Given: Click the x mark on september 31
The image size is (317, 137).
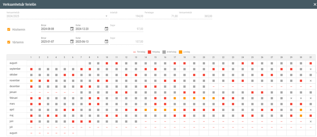Looking at the screenshot, I should coord(311,69).
